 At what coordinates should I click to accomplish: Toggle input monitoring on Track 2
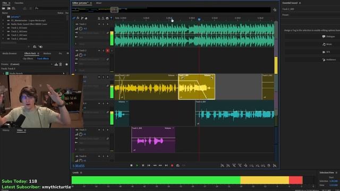pyautogui.click(x=112, y=51)
